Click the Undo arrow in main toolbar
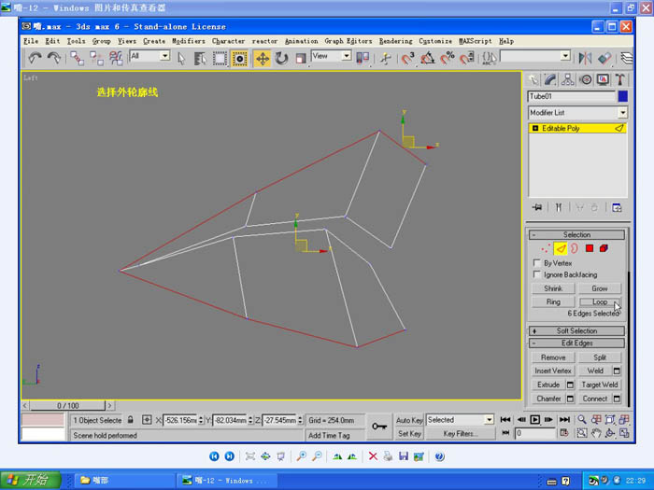654x490 pixels. [36, 58]
